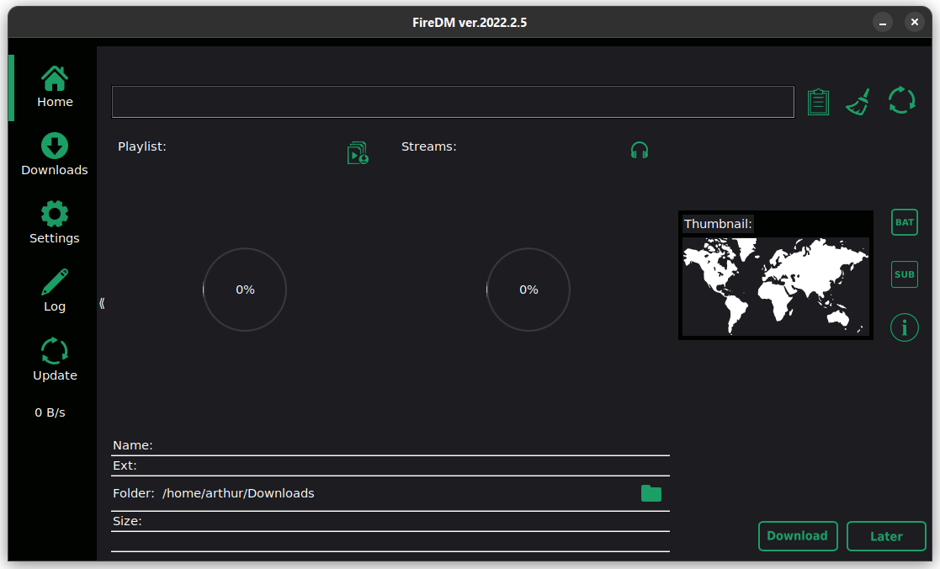Open the Home tab in the sidebar
This screenshot has width=940, height=569.
(55, 88)
